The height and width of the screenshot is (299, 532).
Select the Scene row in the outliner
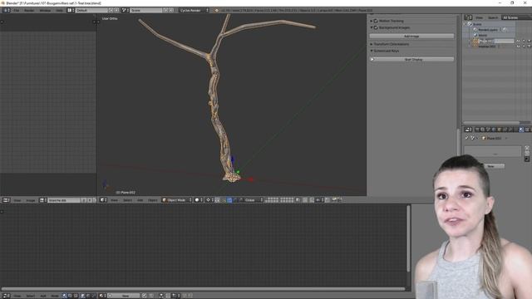point(477,24)
